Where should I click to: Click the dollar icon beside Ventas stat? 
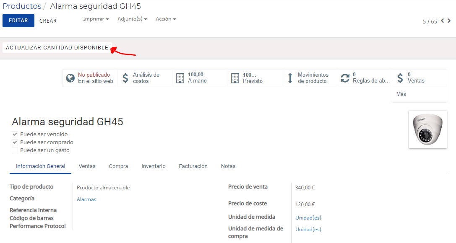click(x=400, y=78)
